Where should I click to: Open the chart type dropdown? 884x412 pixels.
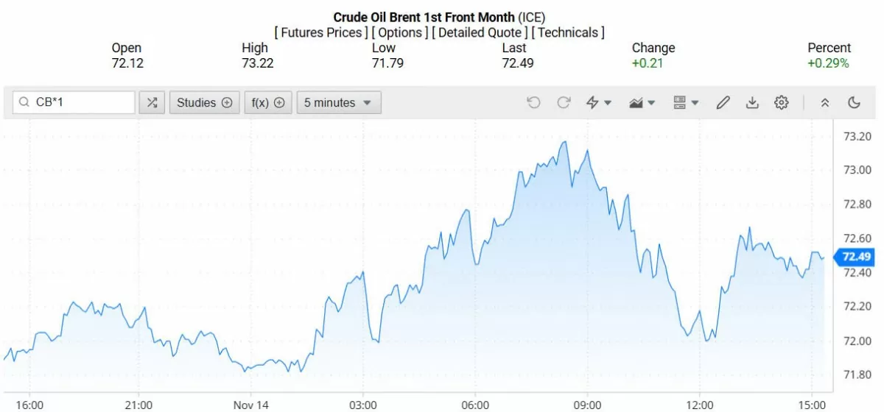642,103
